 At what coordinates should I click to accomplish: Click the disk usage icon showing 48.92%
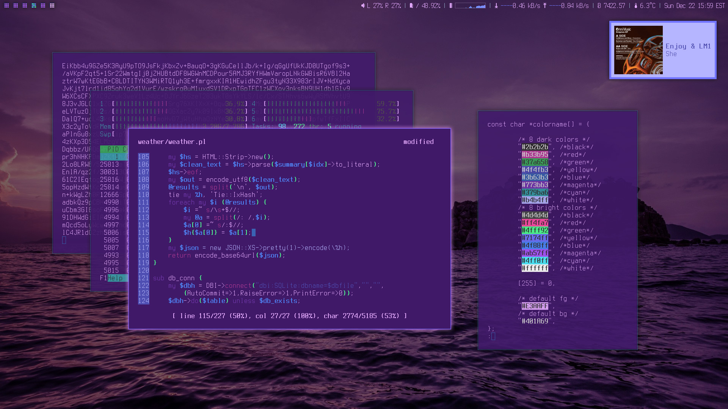411,6
